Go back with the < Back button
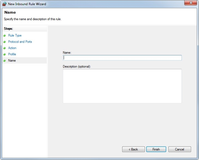199x160 pixels. coord(133,149)
